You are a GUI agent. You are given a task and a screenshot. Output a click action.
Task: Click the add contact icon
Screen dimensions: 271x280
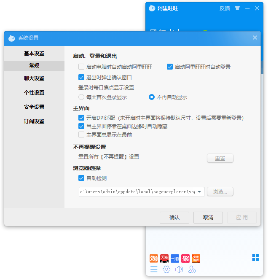point(192,269)
